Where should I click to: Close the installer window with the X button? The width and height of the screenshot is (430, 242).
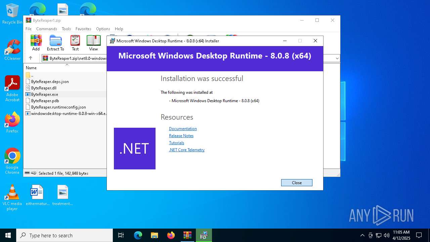(315, 41)
